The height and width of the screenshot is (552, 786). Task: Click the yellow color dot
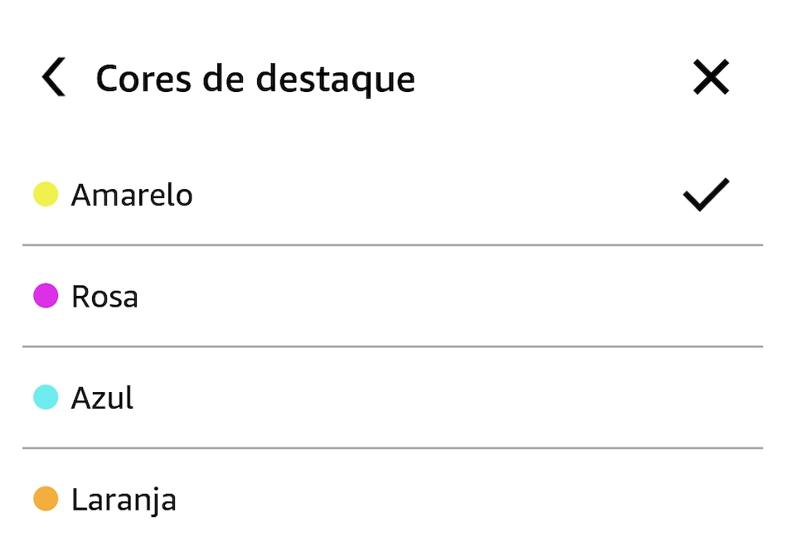pos(46,195)
